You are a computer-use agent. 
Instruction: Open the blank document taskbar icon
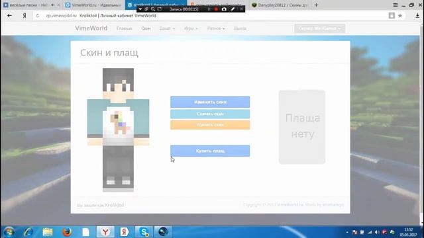point(86,232)
